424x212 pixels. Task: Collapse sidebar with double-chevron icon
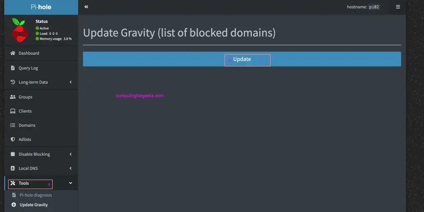click(x=86, y=7)
